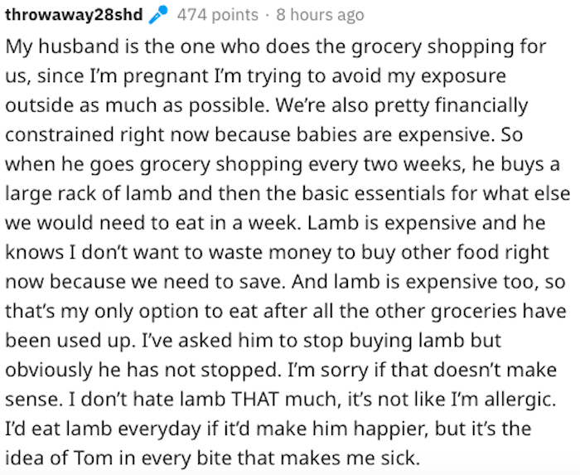The width and height of the screenshot is (580, 475).
Task: Click the capitalized word 'THAT'
Action: 254,400
